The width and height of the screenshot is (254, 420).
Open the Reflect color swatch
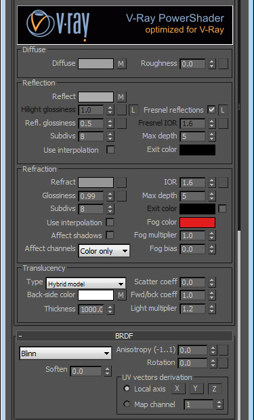96,97
